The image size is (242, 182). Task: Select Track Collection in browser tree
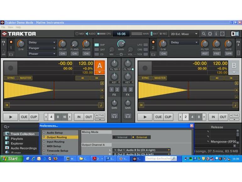(x=23, y=134)
